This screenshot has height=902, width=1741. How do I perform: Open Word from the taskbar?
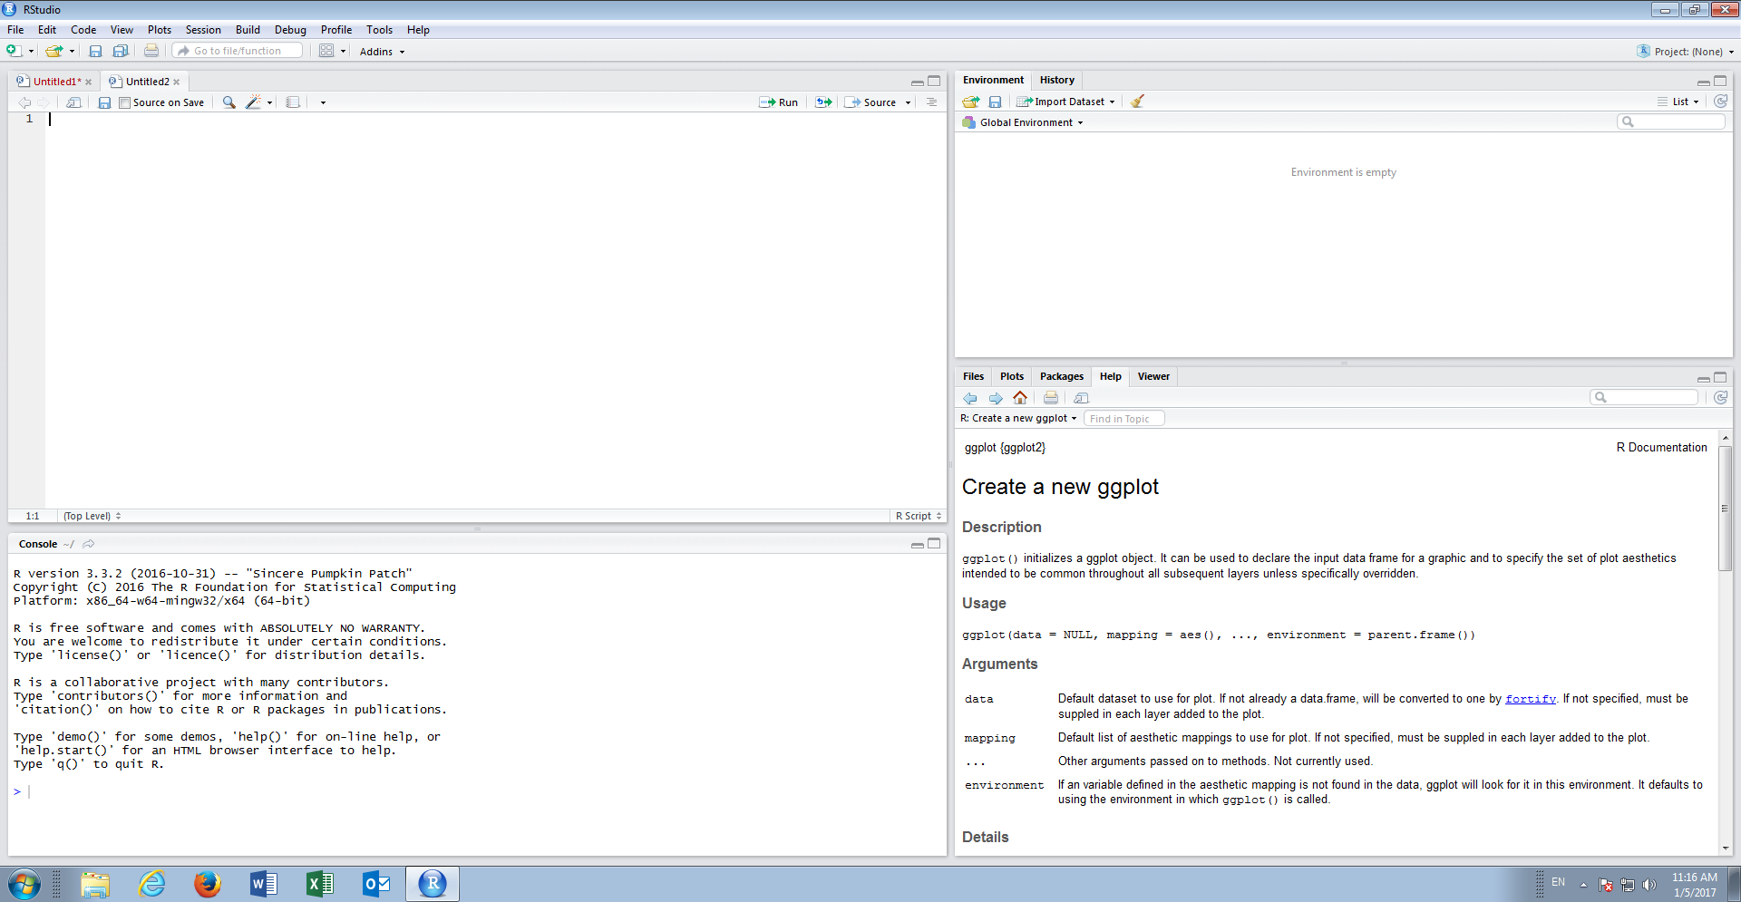tap(264, 883)
